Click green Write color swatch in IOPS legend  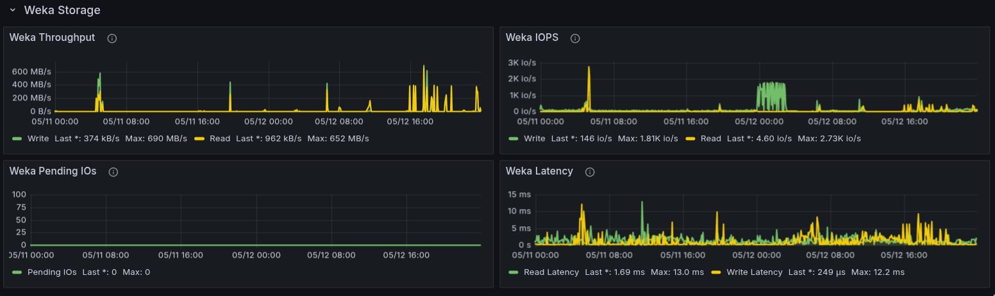(514, 139)
